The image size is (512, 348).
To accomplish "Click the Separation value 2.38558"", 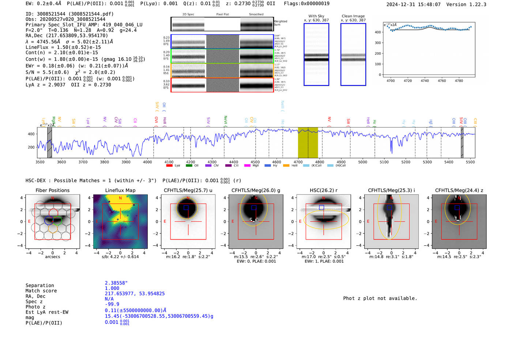I will coord(116,283).
